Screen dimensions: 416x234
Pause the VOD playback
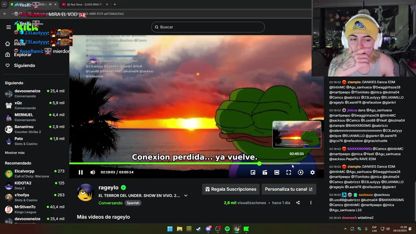tap(81, 172)
